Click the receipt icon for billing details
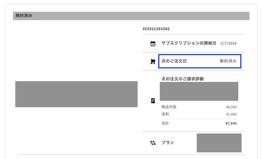The width and height of the screenshot is (262, 159). [153, 101]
